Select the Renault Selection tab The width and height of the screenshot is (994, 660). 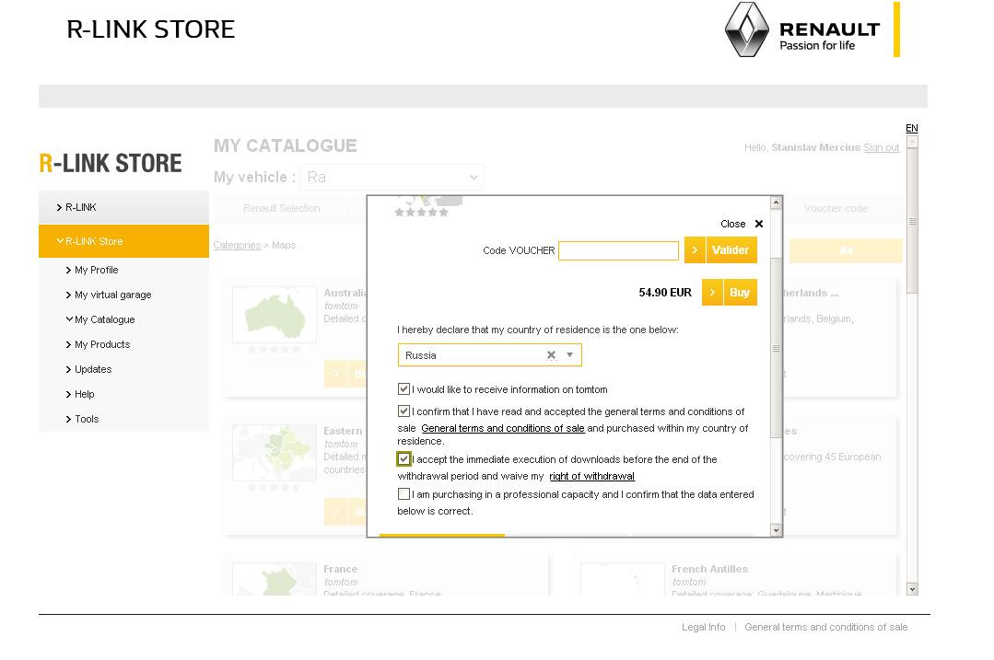coord(282,208)
